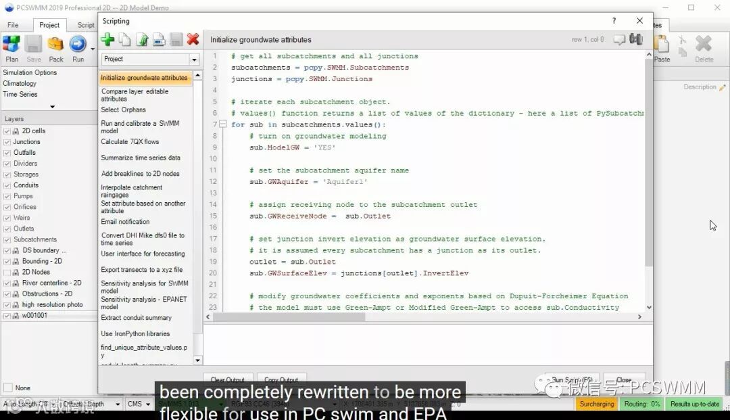The width and height of the screenshot is (730, 420).
Task: Close the Scripting dialog with the X
Action: 639,20
